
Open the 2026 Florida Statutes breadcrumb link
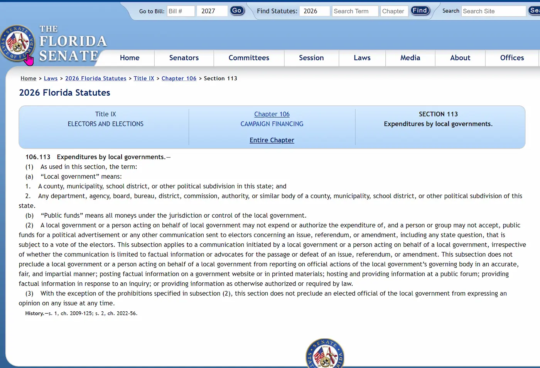pyautogui.click(x=96, y=78)
